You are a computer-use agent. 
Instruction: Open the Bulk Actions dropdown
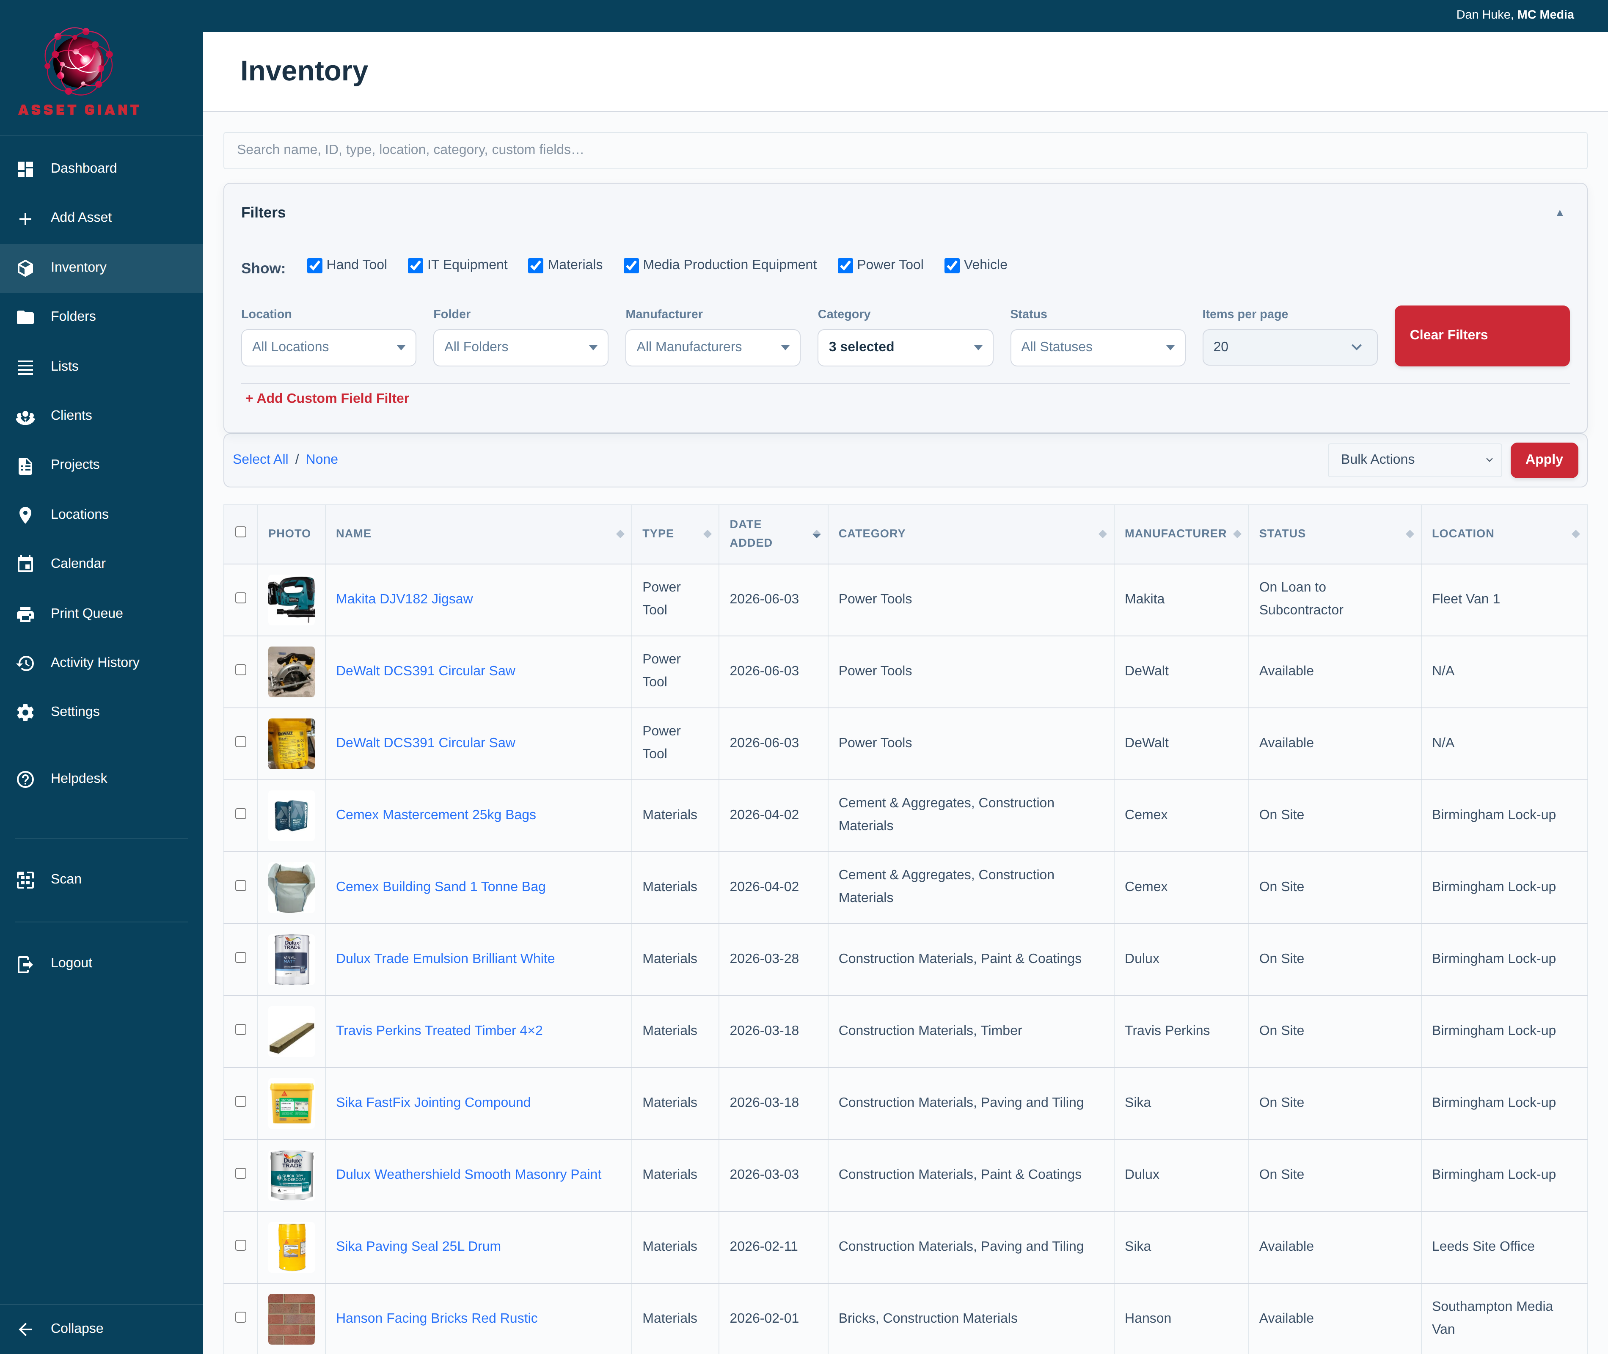1415,460
